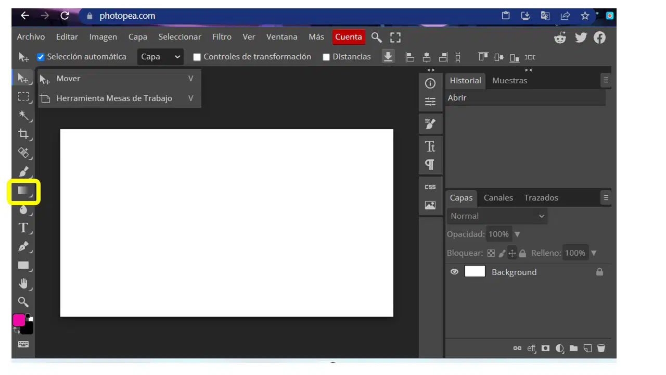This screenshot has height=375, width=666.
Task: Expand the Relleno slider arrow
Action: coord(594,253)
